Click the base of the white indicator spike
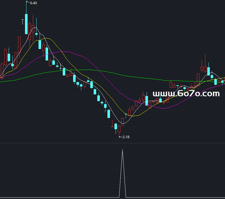 point(122,197)
